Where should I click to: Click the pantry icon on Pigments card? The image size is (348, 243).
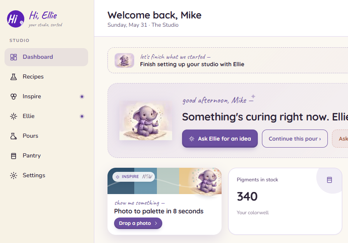pyautogui.click(x=329, y=180)
